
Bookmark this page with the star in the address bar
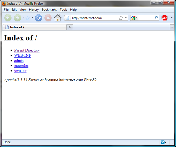121,18
